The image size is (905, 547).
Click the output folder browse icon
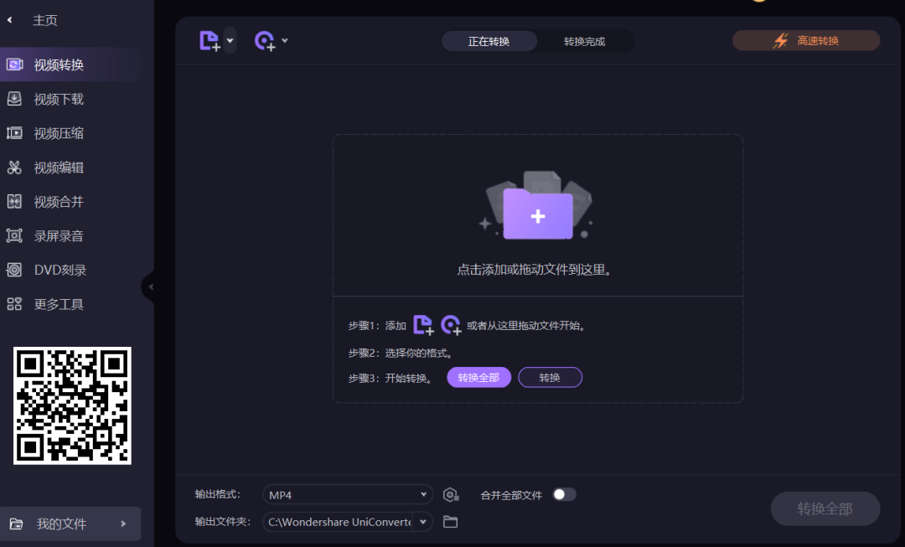pos(450,521)
